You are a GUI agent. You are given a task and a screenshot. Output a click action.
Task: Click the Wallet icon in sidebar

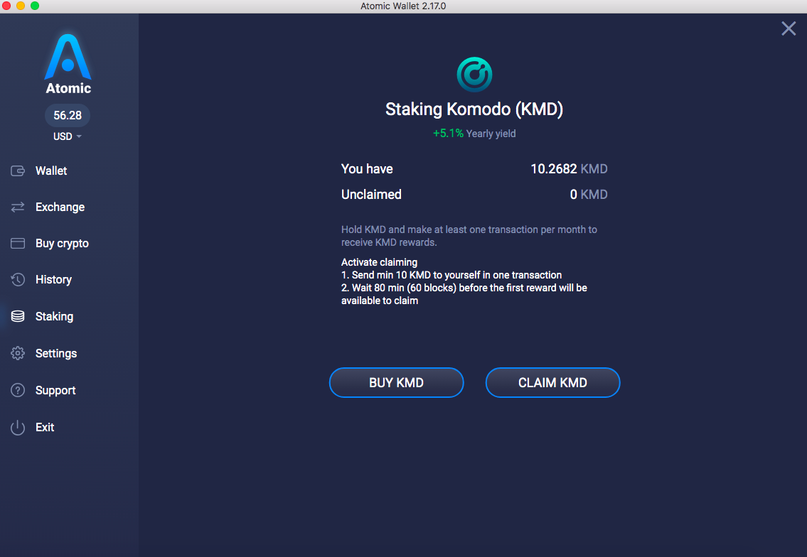click(18, 171)
